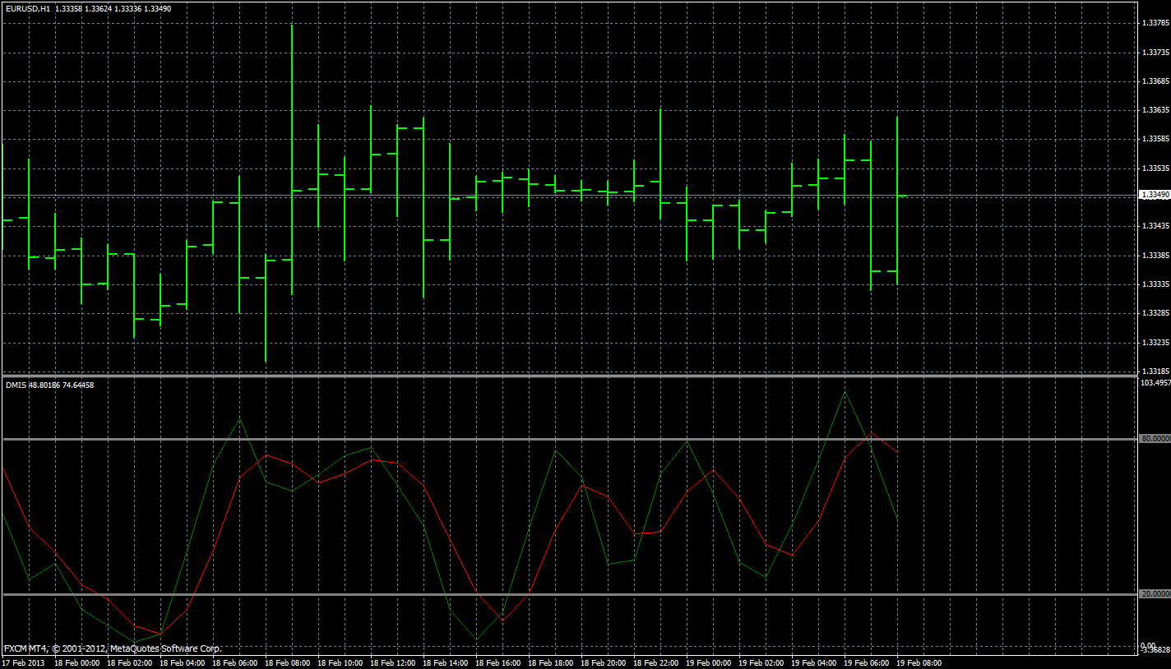The height and width of the screenshot is (669, 1171).
Task: Click the 1.33785 price scale value
Action: (1156, 23)
